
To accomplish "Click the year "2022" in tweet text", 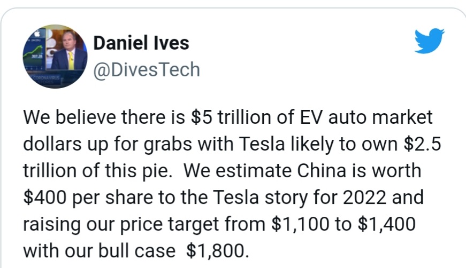I will [x=364, y=198].
